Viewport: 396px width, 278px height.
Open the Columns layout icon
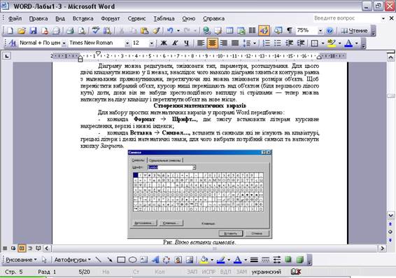tap(253, 31)
